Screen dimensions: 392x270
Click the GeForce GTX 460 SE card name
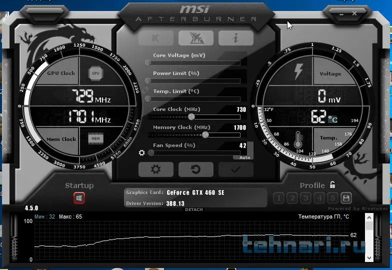(195, 192)
